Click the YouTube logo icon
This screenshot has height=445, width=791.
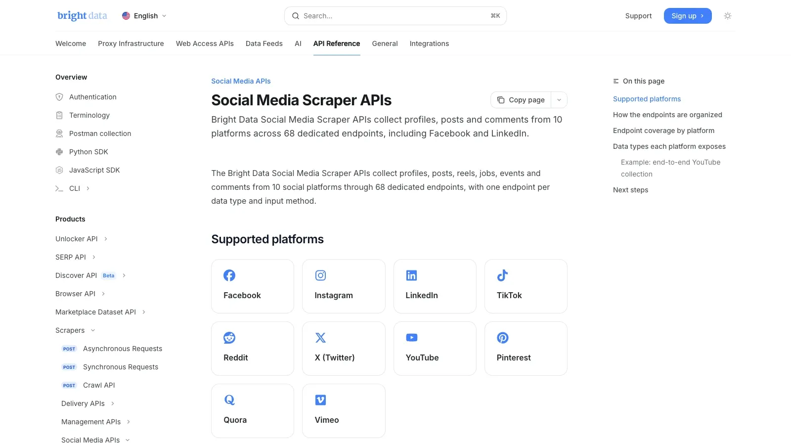tap(411, 338)
